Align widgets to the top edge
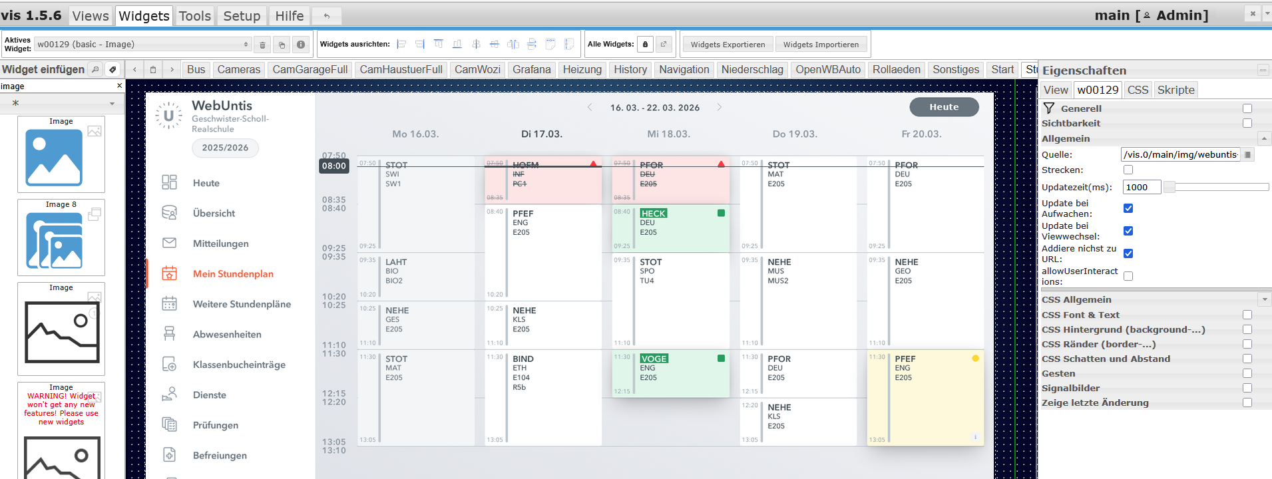Viewport: 1272px width, 479px height. point(439,45)
